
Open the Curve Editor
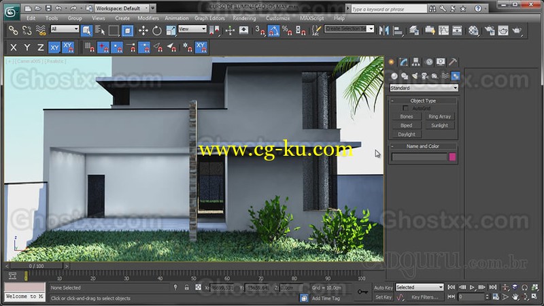[443, 31]
